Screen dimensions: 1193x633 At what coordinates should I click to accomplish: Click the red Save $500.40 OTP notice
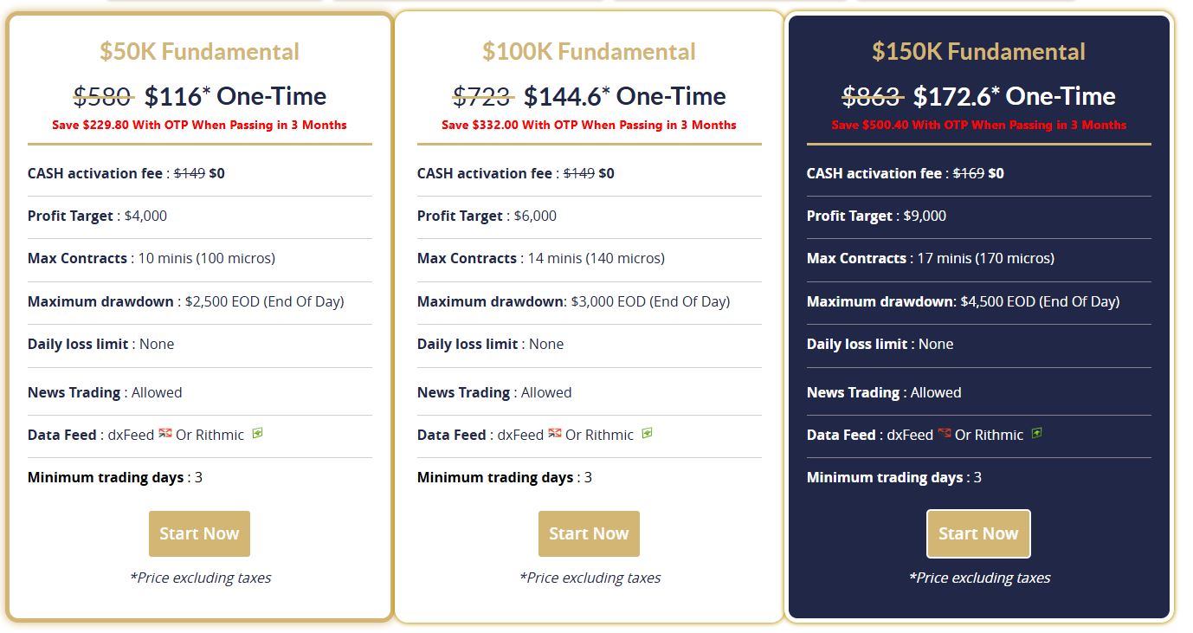pyautogui.click(x=978, y=125)
